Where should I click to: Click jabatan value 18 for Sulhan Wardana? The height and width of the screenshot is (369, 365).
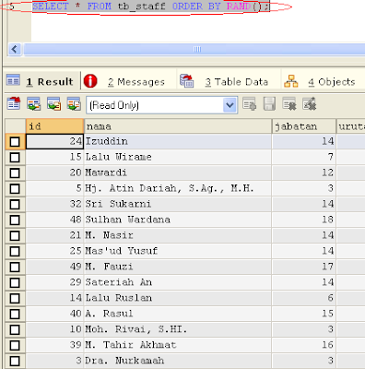tap(304, 220)
